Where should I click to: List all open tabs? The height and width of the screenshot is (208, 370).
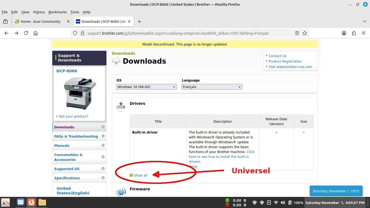click(x=365, y=21)
